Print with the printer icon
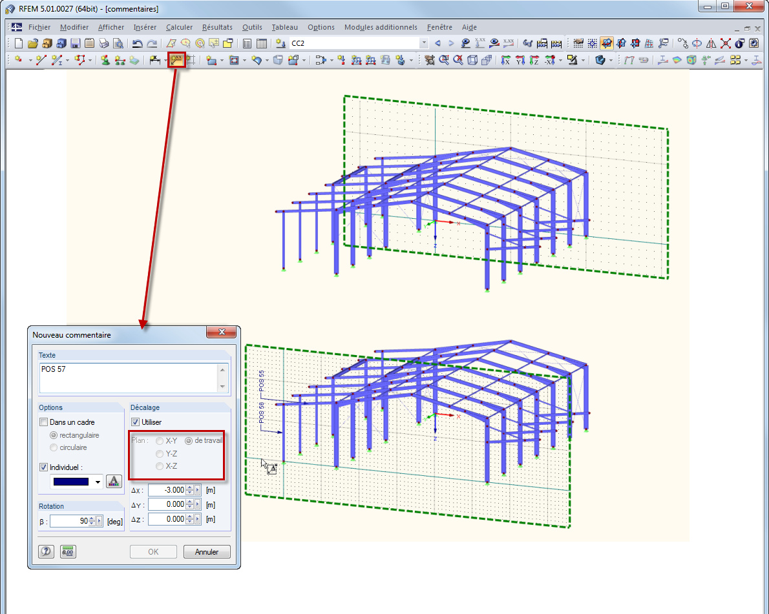The height and width of the screenshot is (614, 769). tap(103, 44)
